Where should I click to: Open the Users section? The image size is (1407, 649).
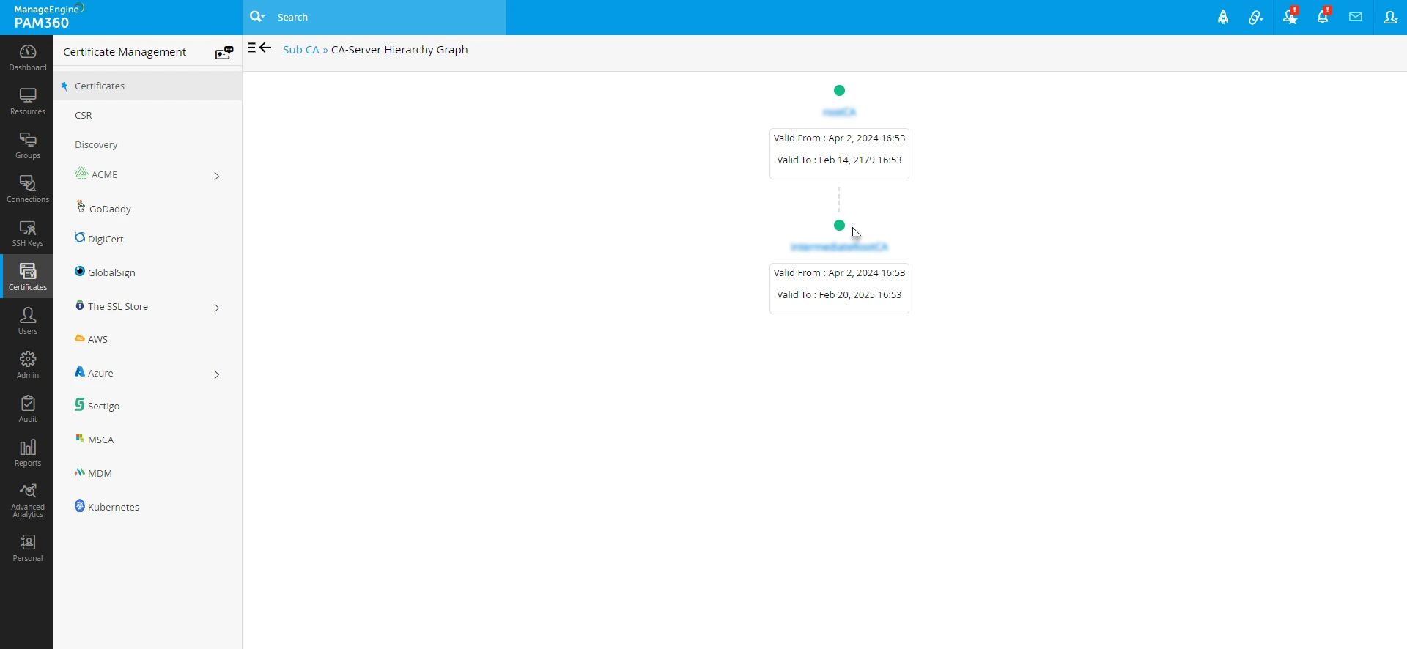click(27, 321)
